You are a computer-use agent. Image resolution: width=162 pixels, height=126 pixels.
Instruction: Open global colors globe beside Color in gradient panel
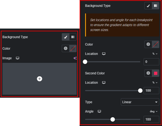tap(148, 44)
